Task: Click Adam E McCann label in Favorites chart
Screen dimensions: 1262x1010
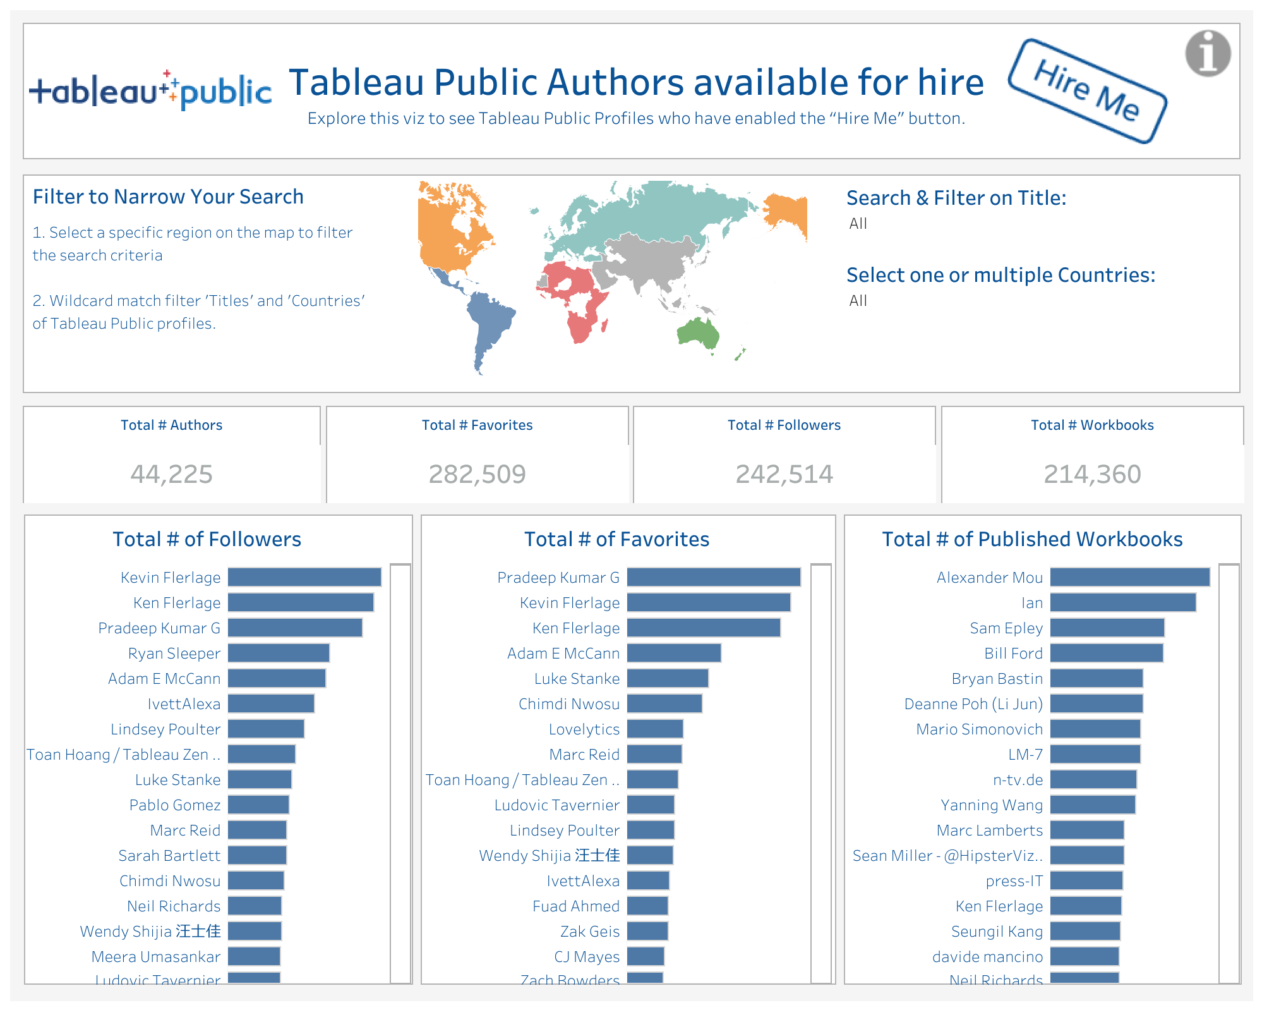Action: pos(563,654)
